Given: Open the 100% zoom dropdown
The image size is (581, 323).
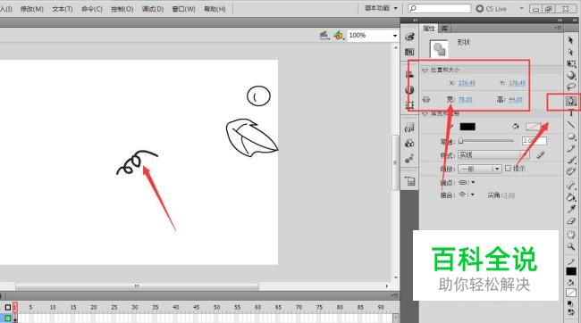Looking at the screenshot, I should pyautogui.click(x=395, y=36).
